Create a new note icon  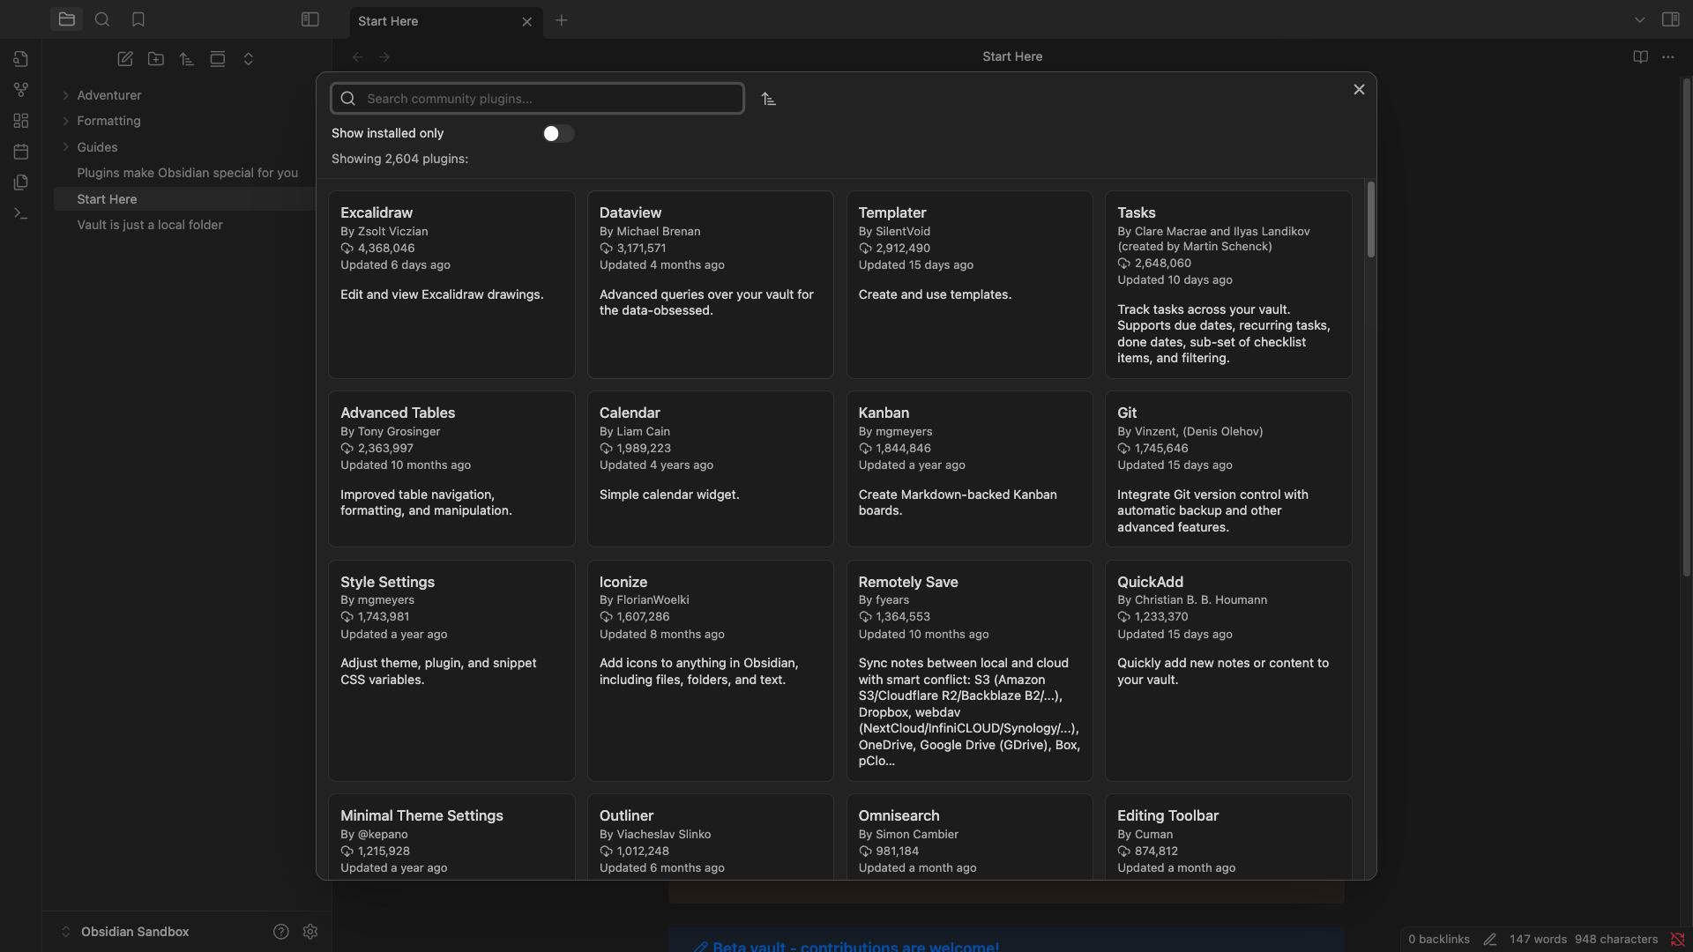125,59
